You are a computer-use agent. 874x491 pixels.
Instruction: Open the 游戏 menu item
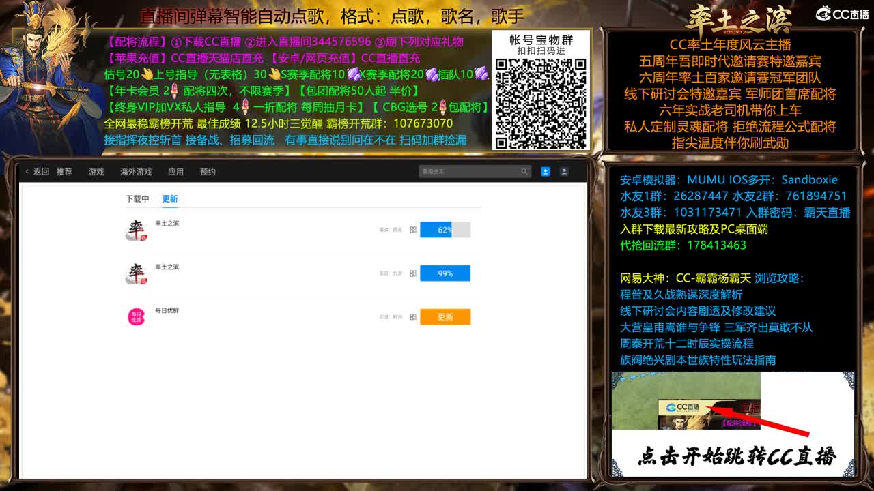point(96,172)
